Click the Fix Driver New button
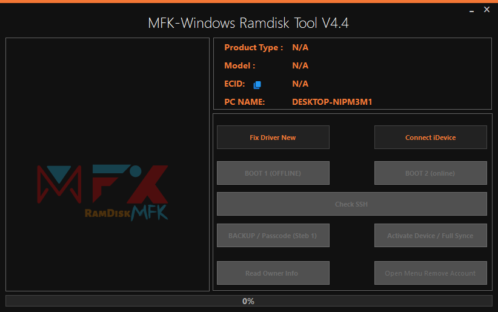The width and height of the screenshot is (498, 312). tap(273, 138)
